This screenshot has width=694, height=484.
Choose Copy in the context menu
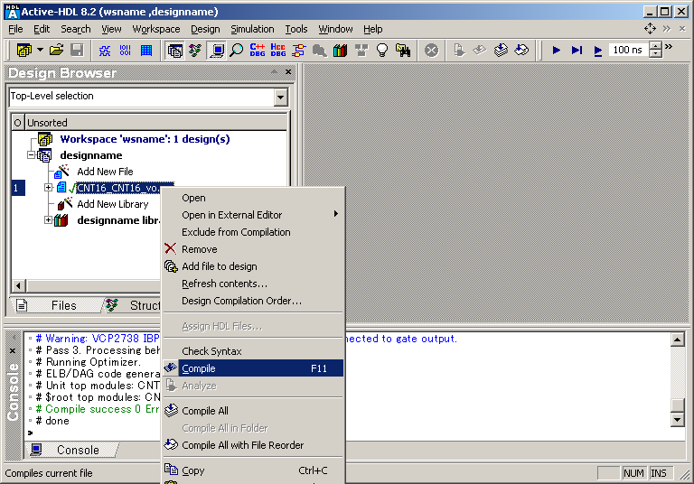(253, 470)
